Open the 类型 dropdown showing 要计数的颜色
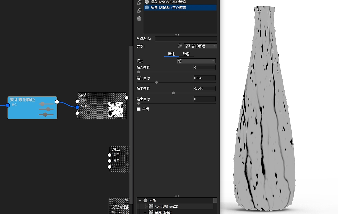This screenshot has width=338, height=214. point(200,46)
